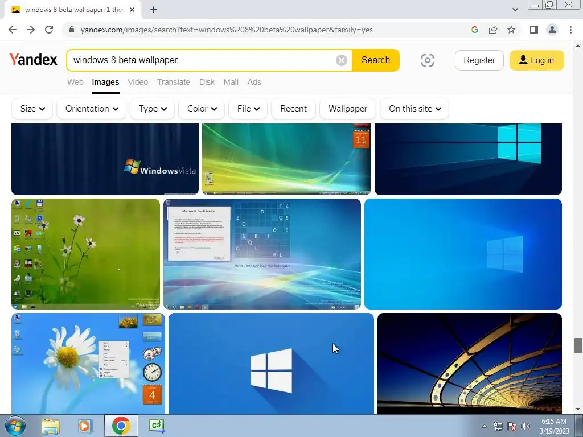View site security lock info

pos(72,30)
